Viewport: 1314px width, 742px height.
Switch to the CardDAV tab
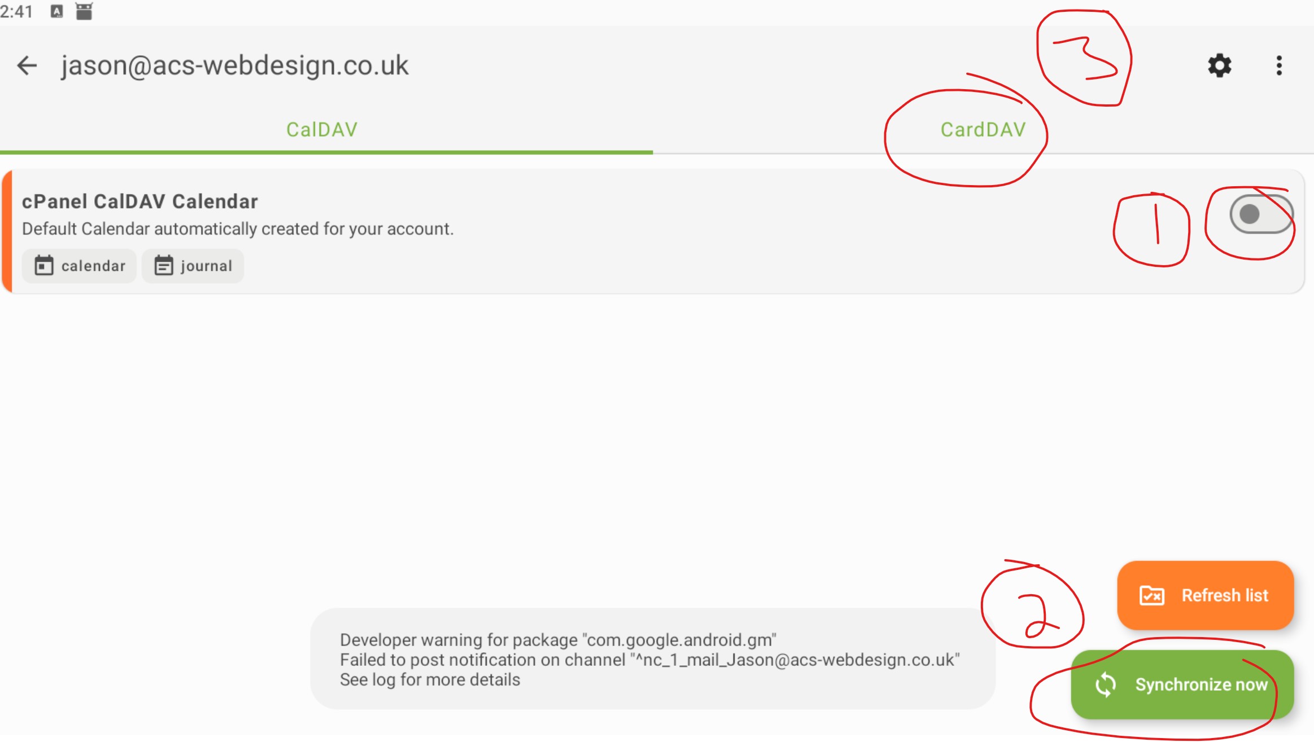point(983,130)
